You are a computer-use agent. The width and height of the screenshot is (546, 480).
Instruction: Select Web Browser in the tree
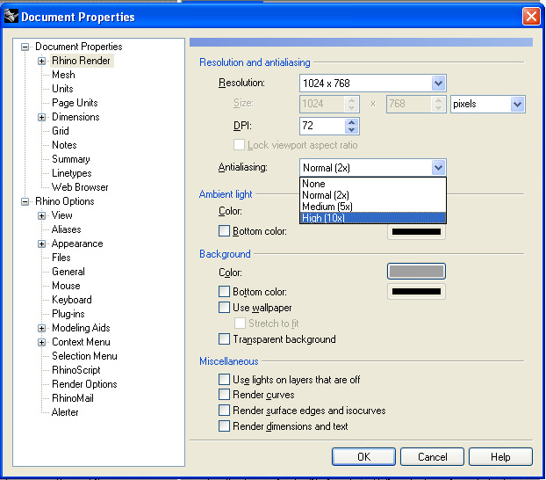[80, 187]
